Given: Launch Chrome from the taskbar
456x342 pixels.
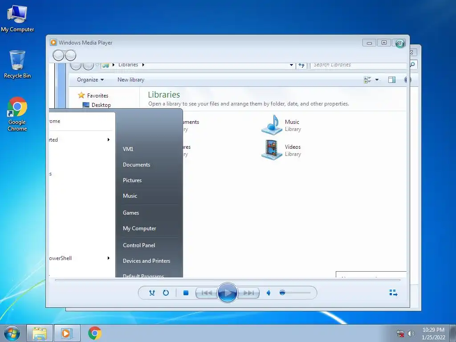Looking at the screenshot, I should coord(95,333).
